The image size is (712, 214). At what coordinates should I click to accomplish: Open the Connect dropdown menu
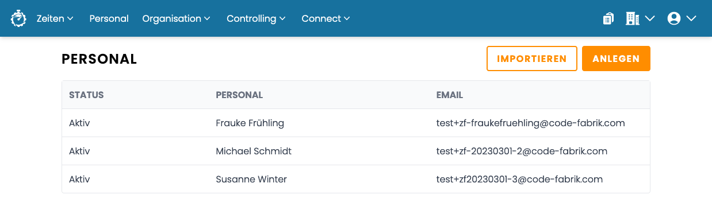coord(326,18)
